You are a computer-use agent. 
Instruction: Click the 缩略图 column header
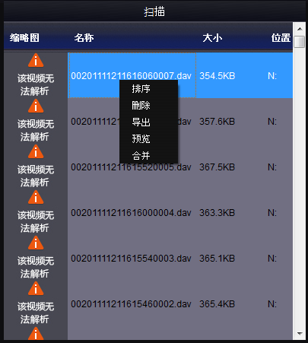(x=24, y=38)
